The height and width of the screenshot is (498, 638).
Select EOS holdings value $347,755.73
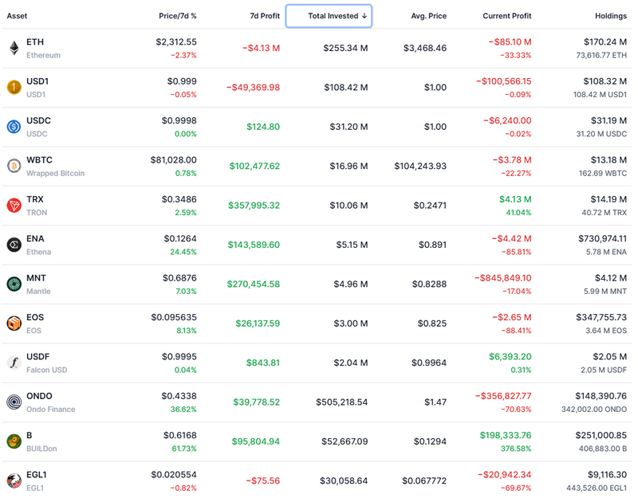coord(601,317)
